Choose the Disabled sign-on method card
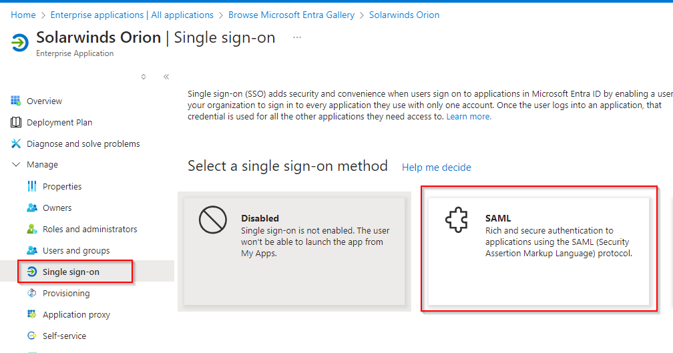 pyautogui.click(x=294, y=252)
